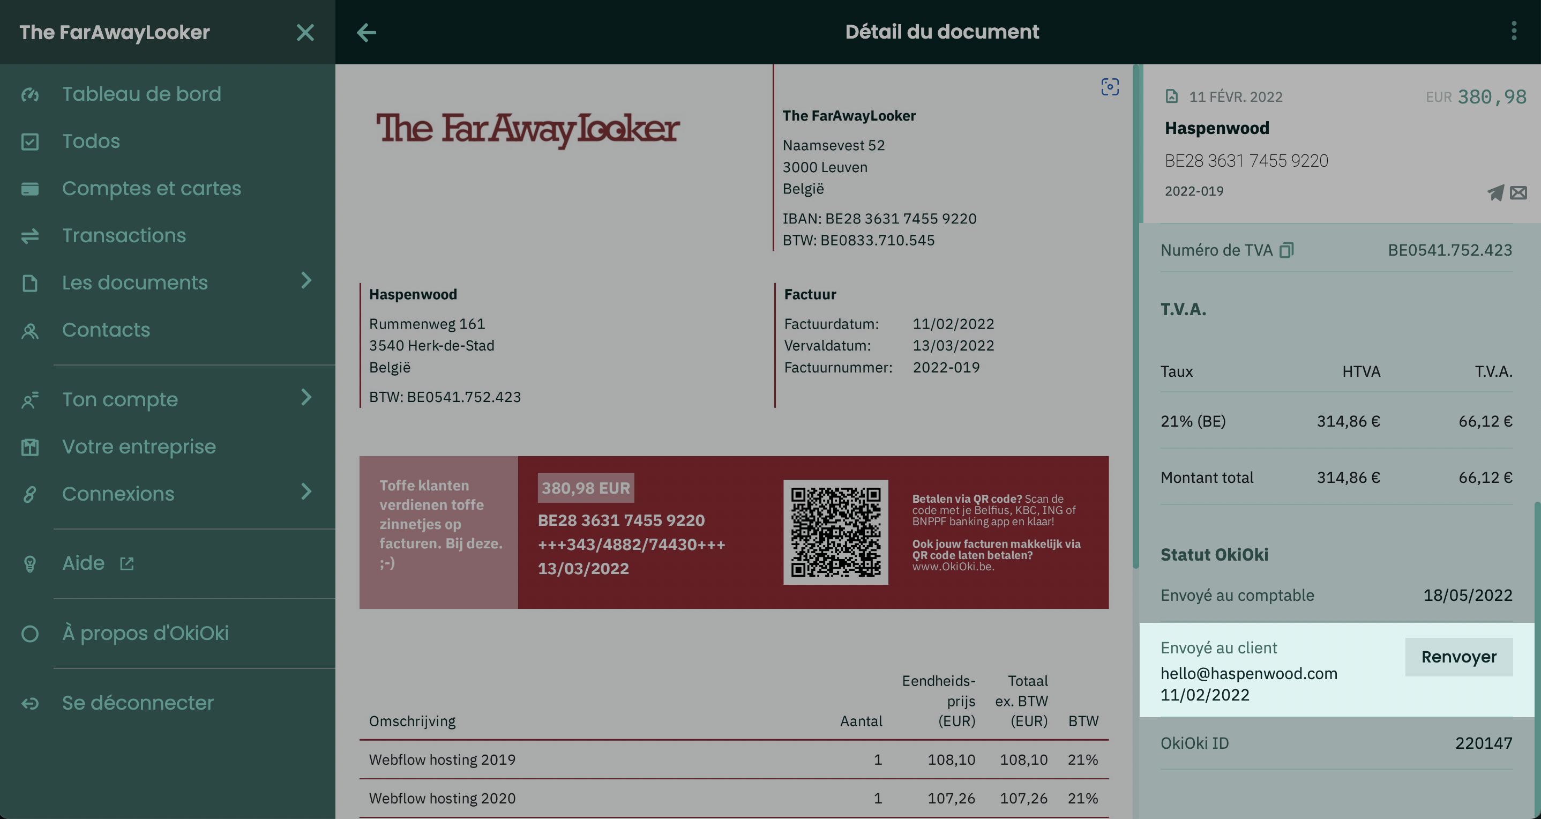This screenshot has width=1541, height=819.
Task: Click the EUR 380,98 total in the panel header
Action: [x=1476, y=97]
